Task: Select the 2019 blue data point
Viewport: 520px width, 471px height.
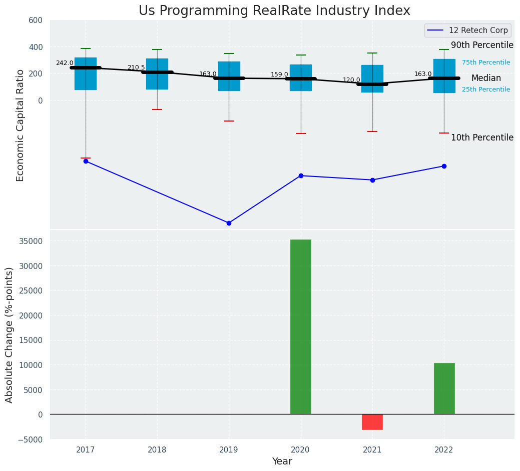Action: tap(229, 223)
